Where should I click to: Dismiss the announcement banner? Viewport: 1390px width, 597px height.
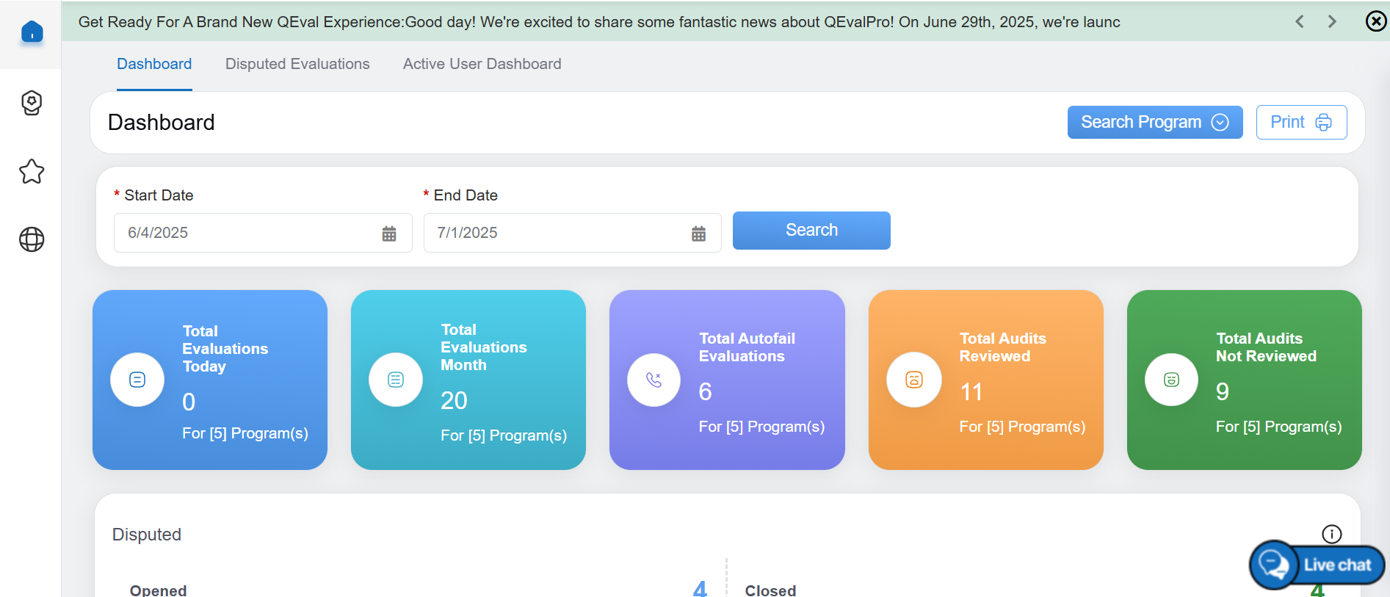(x=1375, y=21)
